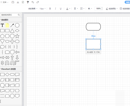Toggle italic formatting

[55, 9]
